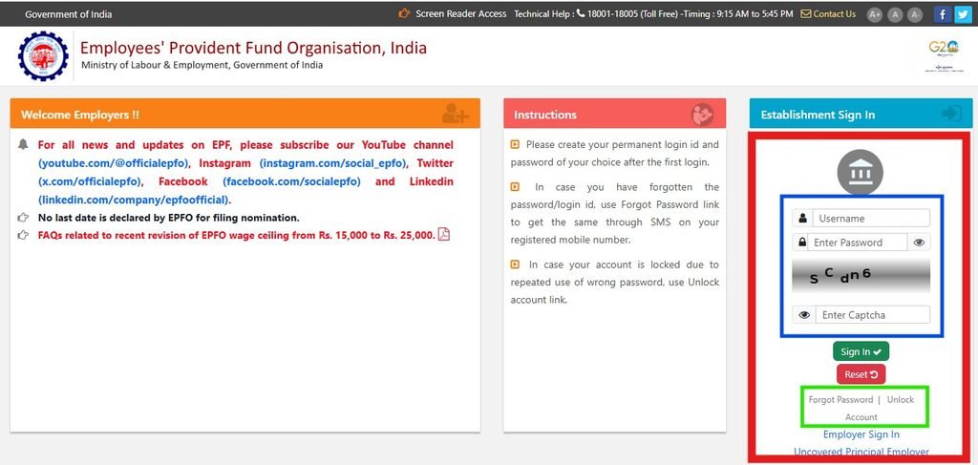Image resolution: width=978 pixels, height=465 pixels.
Task: Open FAQs on EPFO wage ceiling revision
Action: pos(236,235)
